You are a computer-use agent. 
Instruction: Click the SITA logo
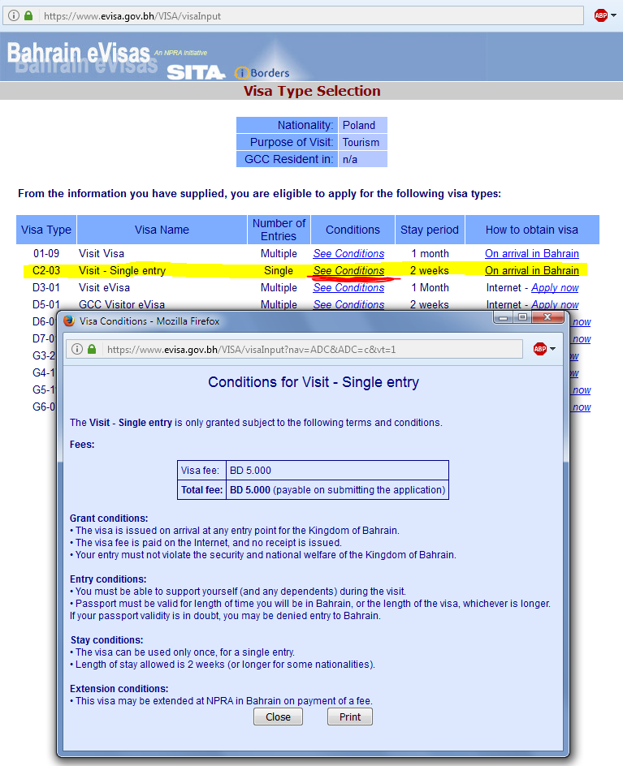[196, 72]
